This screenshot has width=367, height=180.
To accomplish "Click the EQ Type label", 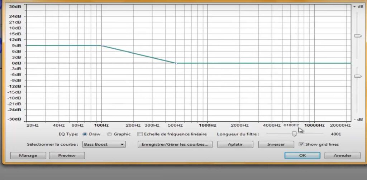I will point(68,134).
